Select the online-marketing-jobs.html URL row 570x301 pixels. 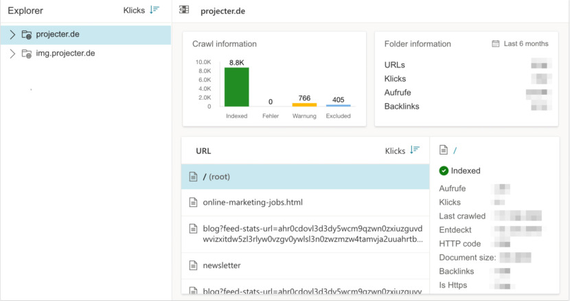click(306, 202)
